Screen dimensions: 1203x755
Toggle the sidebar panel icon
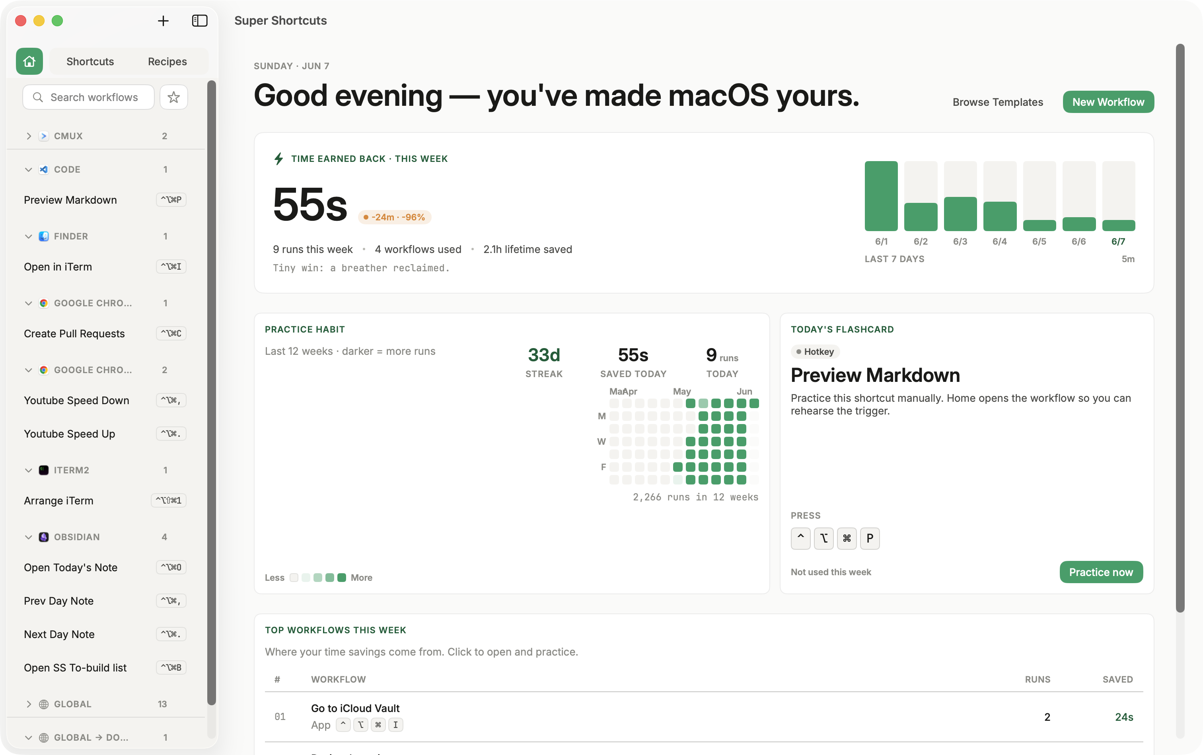coord(200,20)
